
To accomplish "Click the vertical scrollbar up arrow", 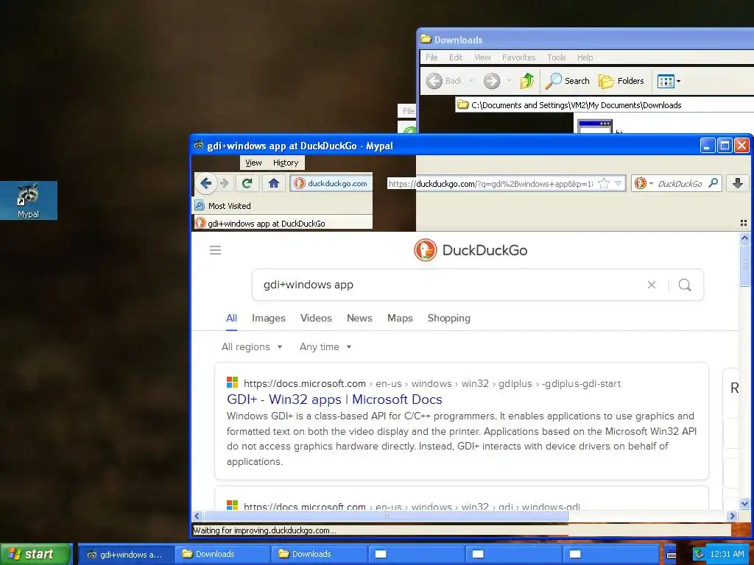I will (x=744, y=238).
